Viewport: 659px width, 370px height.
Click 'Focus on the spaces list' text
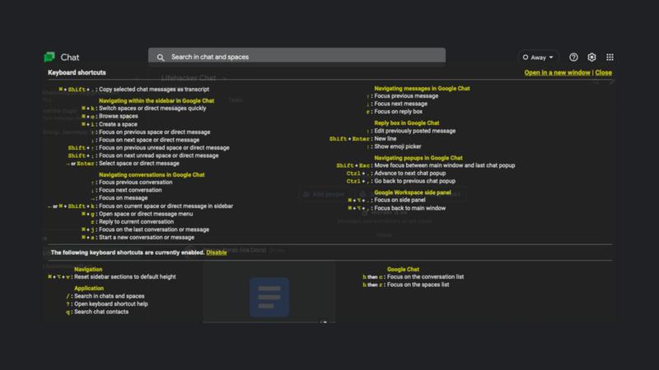pos(418,284)
